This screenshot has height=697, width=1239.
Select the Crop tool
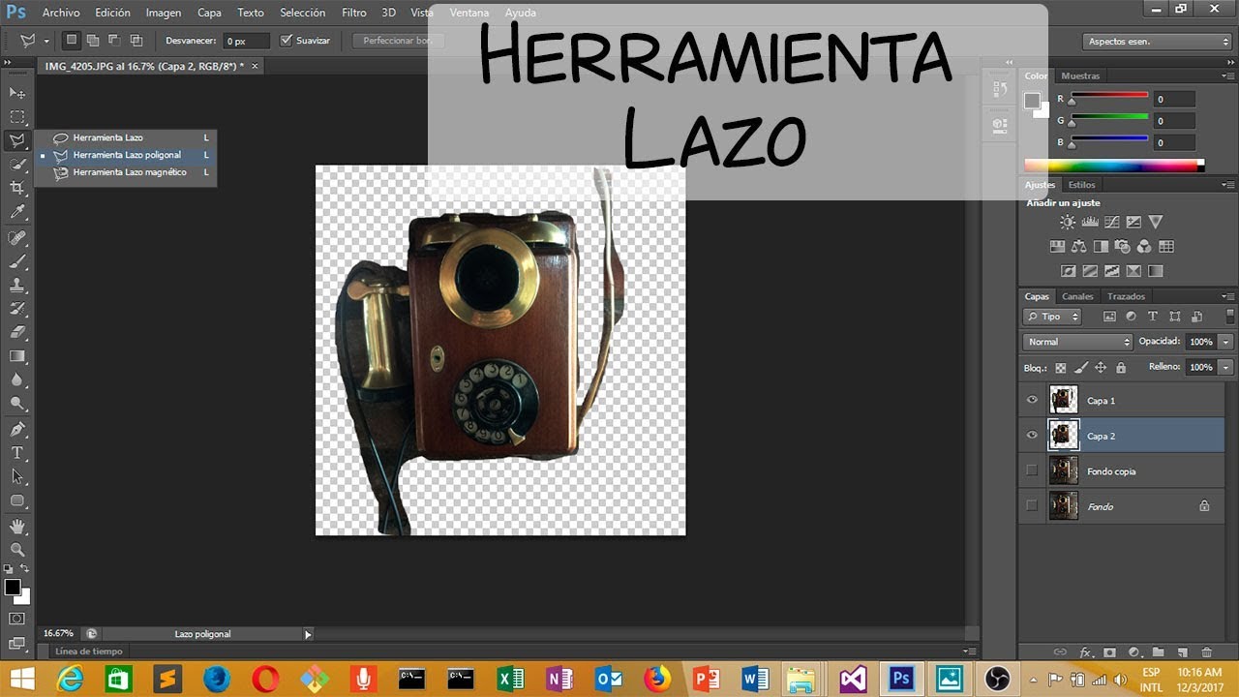click(x=17, y=188)
